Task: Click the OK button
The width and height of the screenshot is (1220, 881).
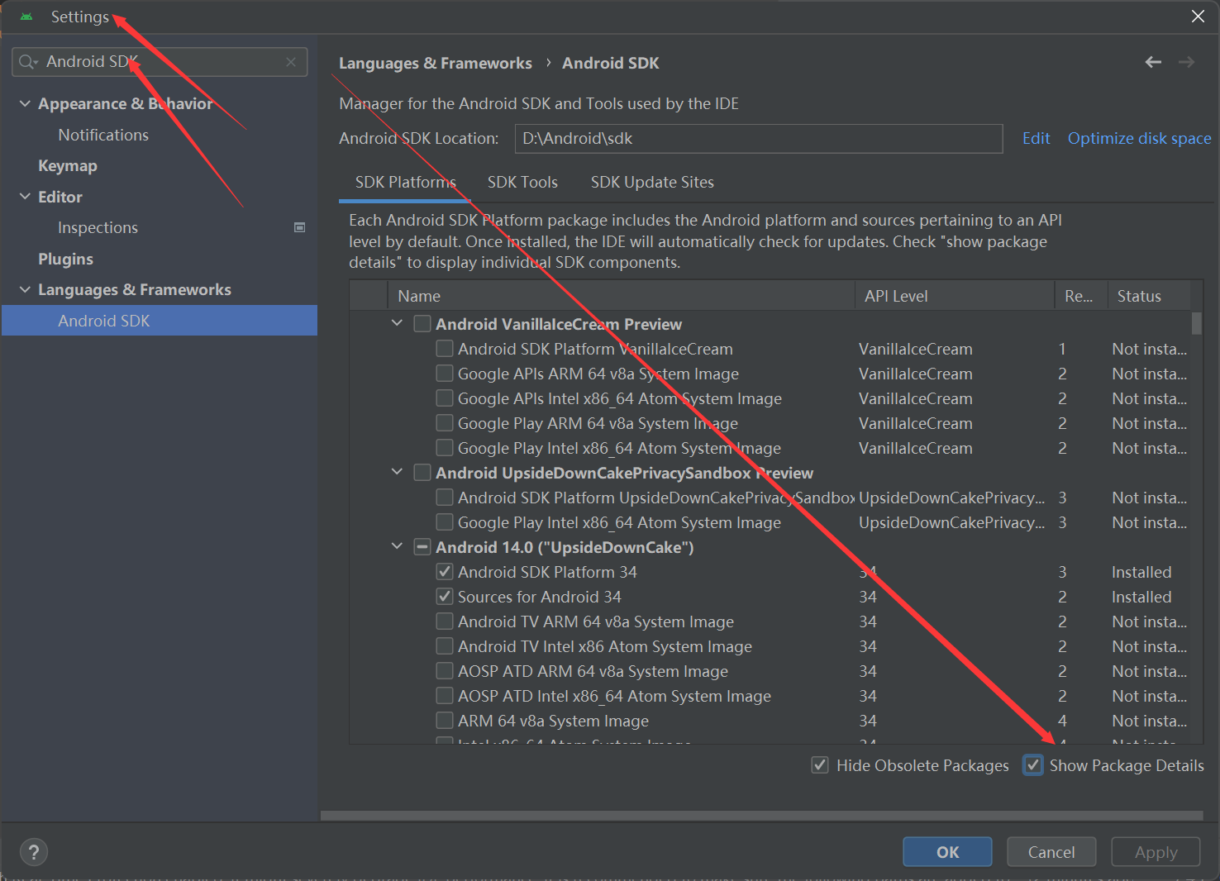Action: (x=947, y=852)
